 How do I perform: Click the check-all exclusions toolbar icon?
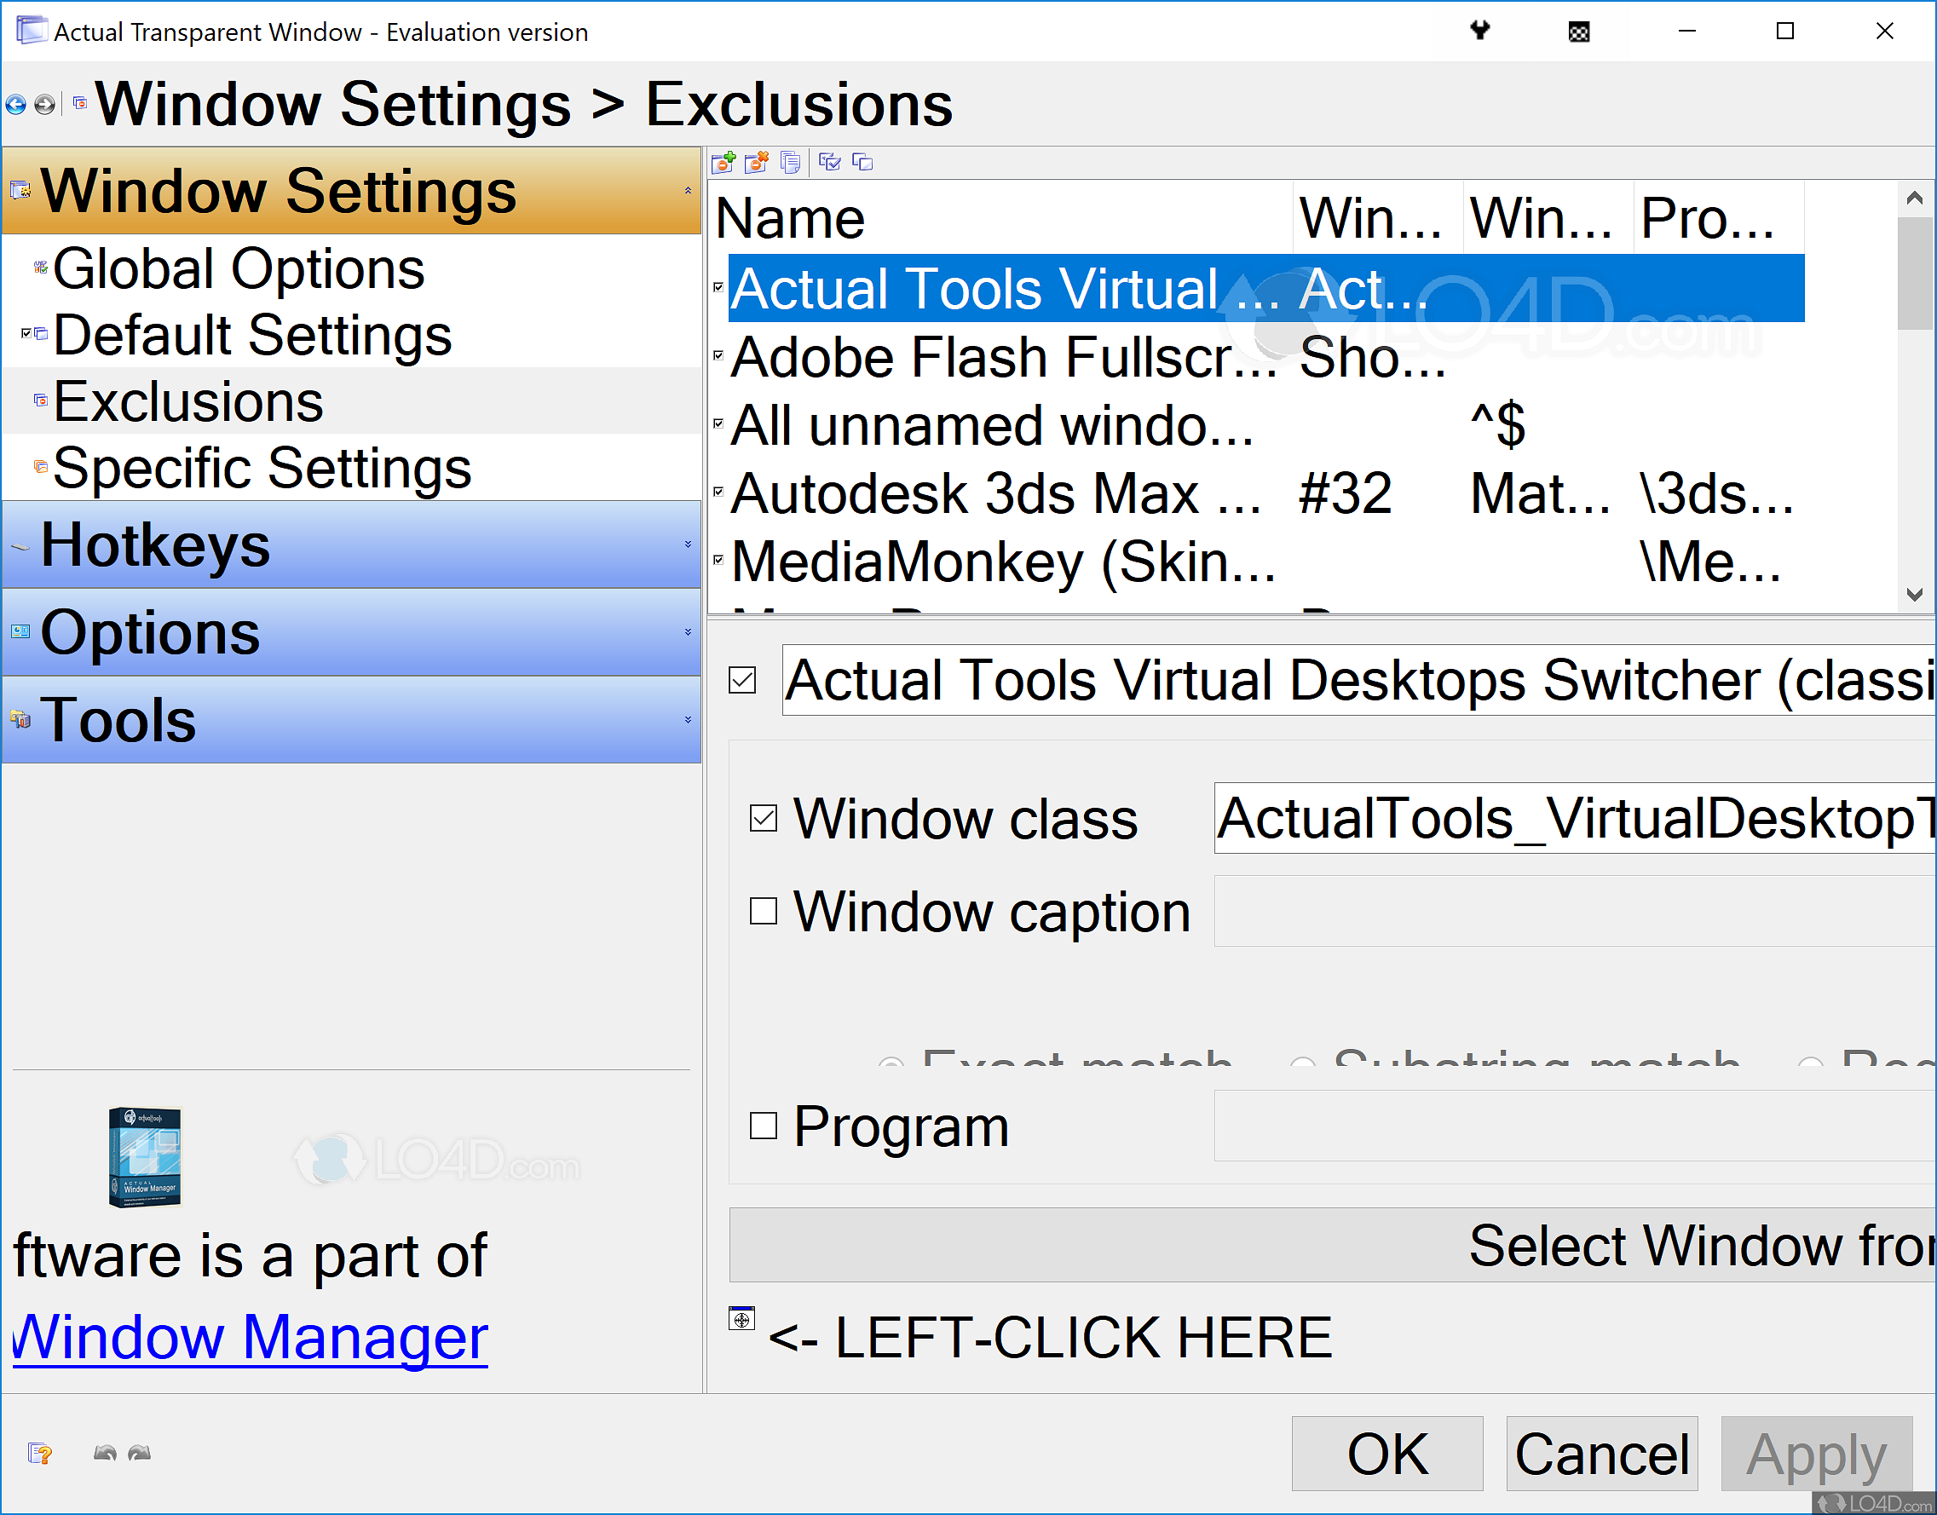pyautogui.click(x=830, y=161)
